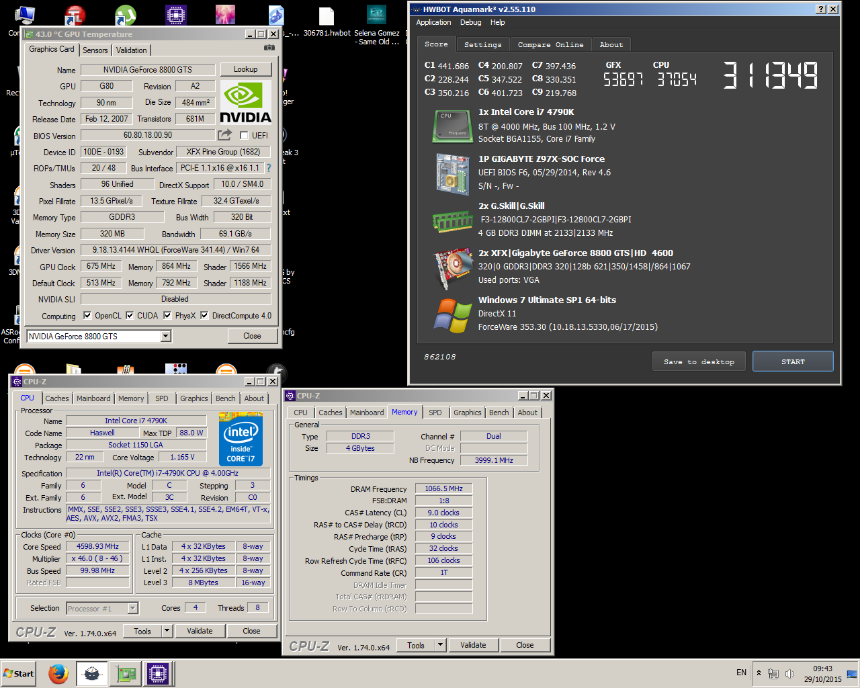The width and height of the screenshot is (860, 688).
Task: Switch to the Validation tab in GPU-Z
Action: [131, 50]
